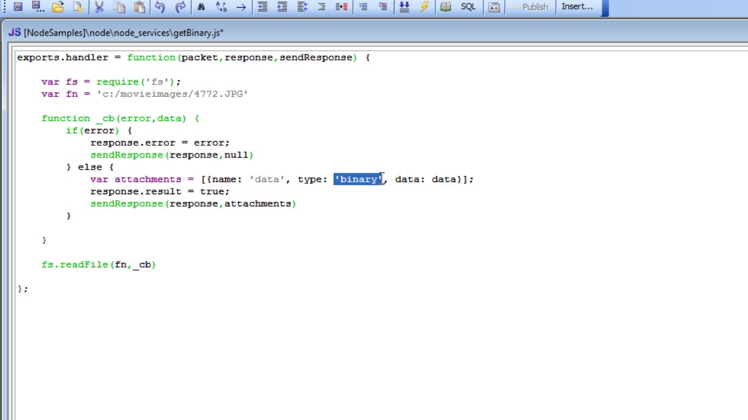Click the open book help icon

[x=445, y=7]
